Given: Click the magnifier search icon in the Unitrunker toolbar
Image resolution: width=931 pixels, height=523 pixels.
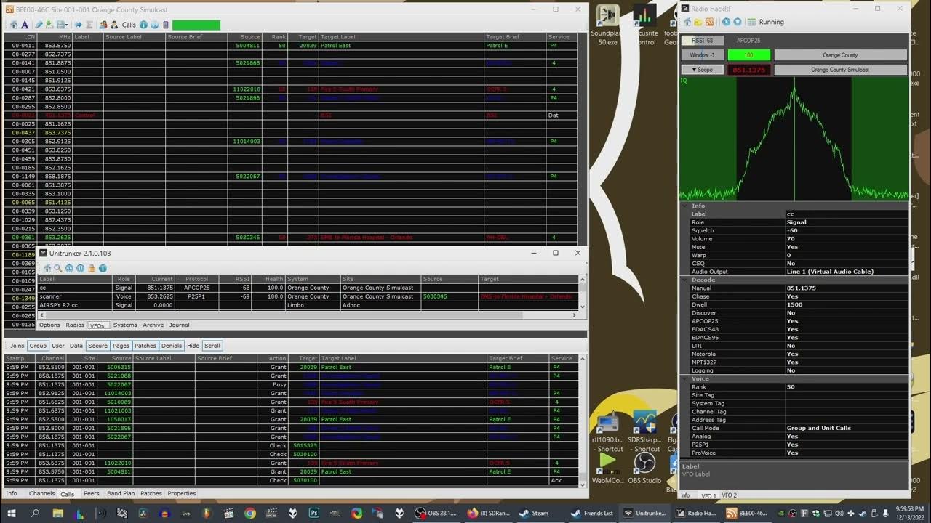Looking at the screenshot, I should point(57,268).
